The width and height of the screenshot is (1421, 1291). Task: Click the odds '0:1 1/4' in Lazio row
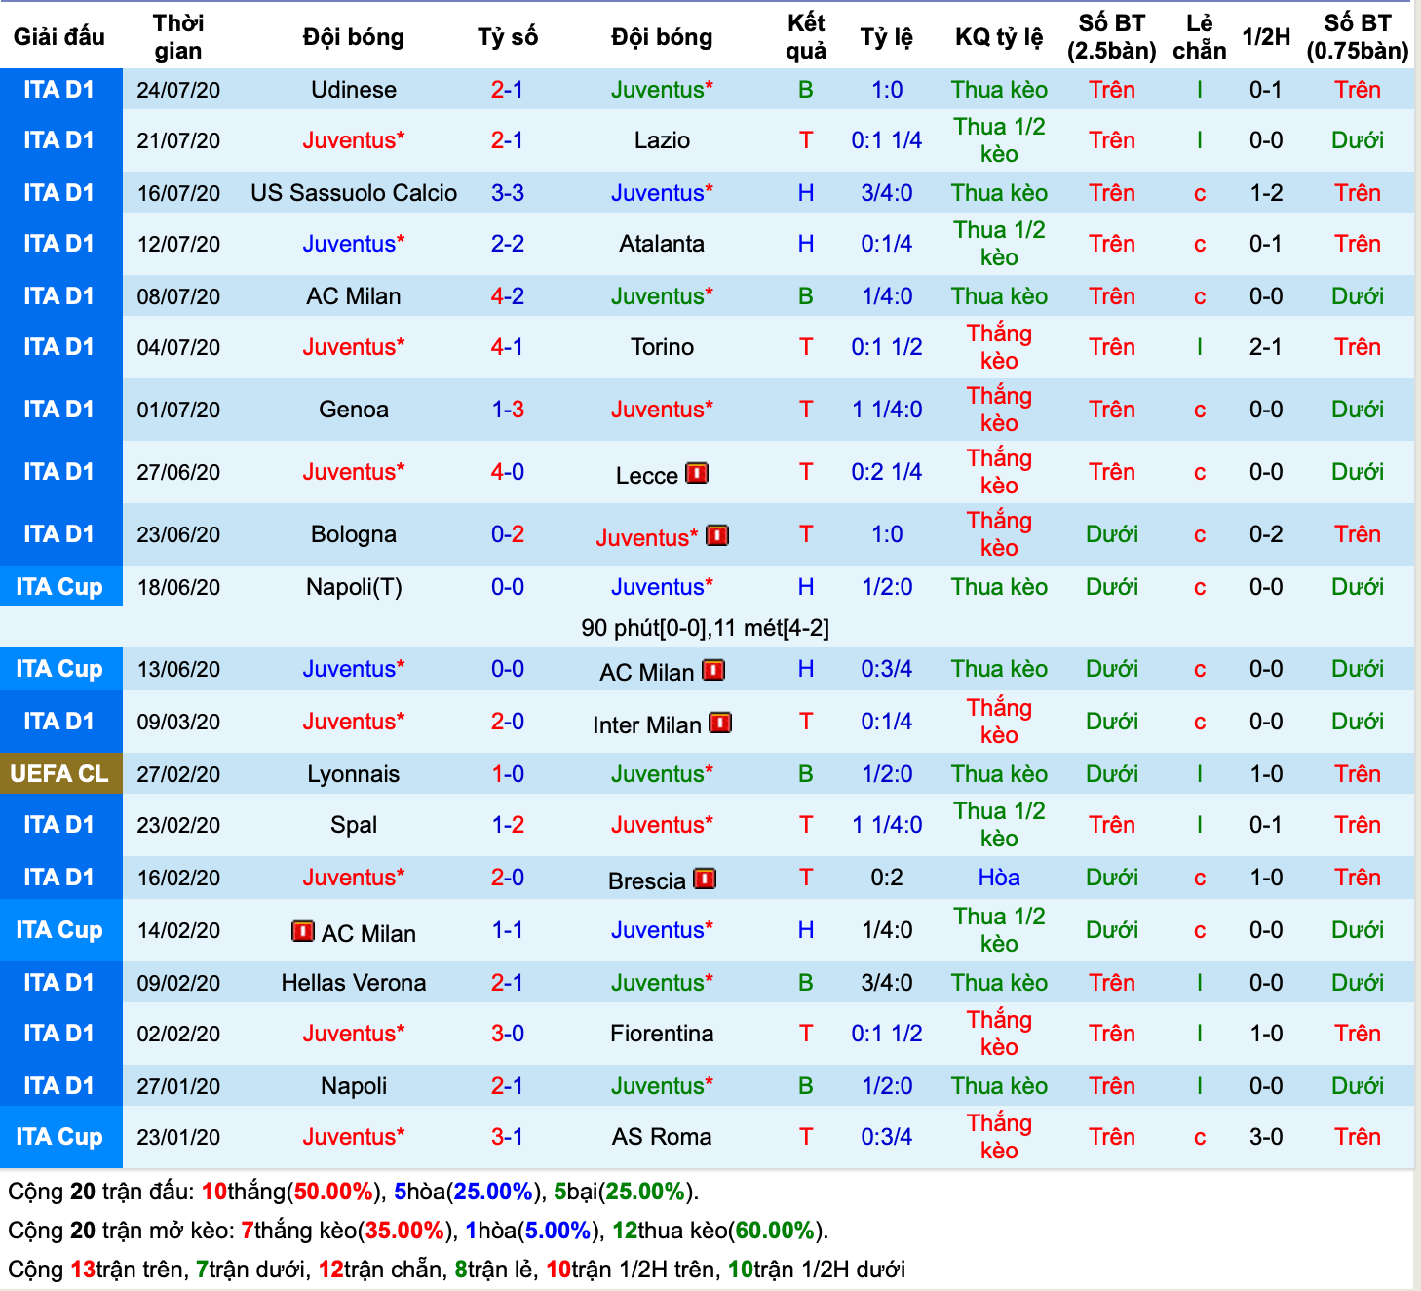click(x=887, y=140)
